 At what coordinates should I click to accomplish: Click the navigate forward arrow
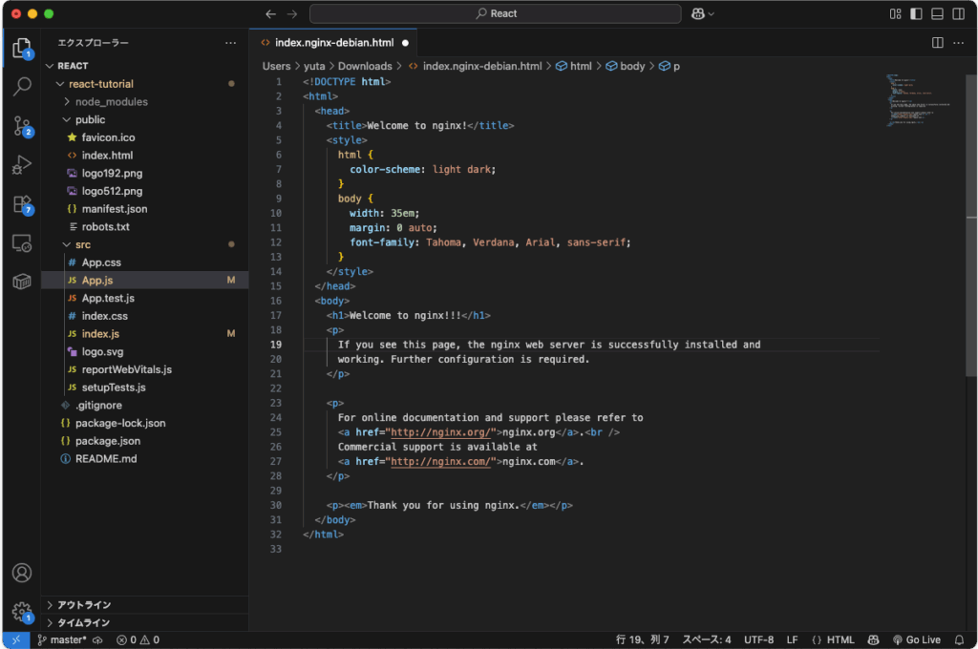click(x=292, y=13)
